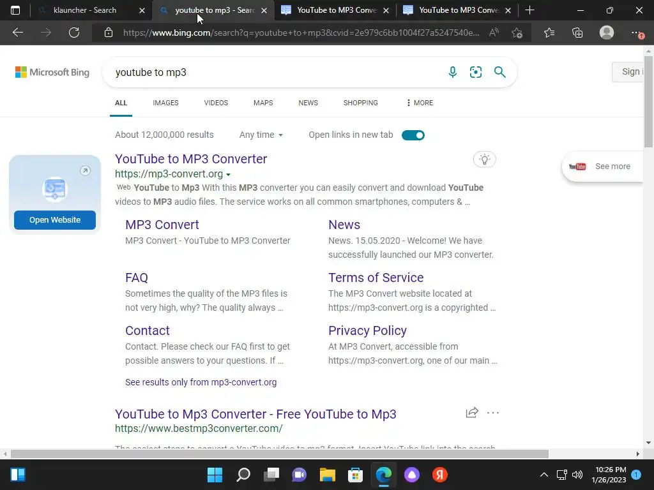The height and width of the screenshot is (490, 654).
Task: Click the Sign in button
Action: click(628, 71)
